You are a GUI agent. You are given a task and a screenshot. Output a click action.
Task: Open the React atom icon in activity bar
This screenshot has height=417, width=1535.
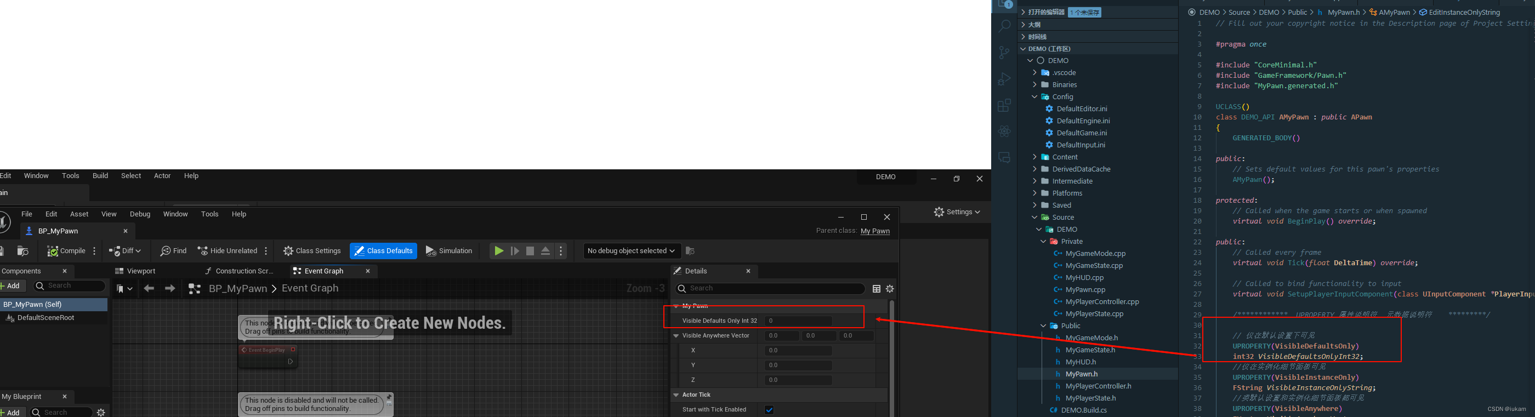coord(1005,131)
